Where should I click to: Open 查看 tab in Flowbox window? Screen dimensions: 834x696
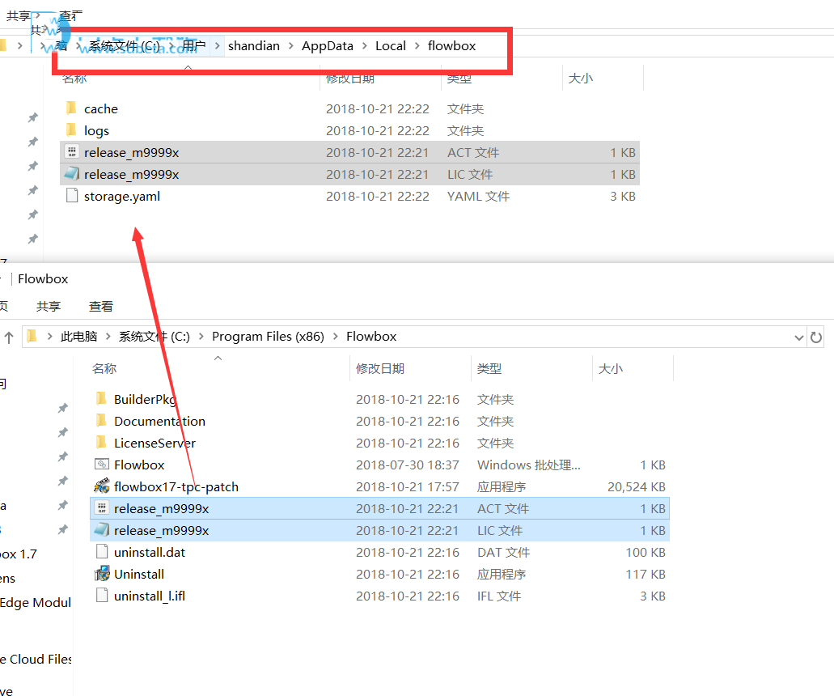pyautogui.click(x=100, y=307)
